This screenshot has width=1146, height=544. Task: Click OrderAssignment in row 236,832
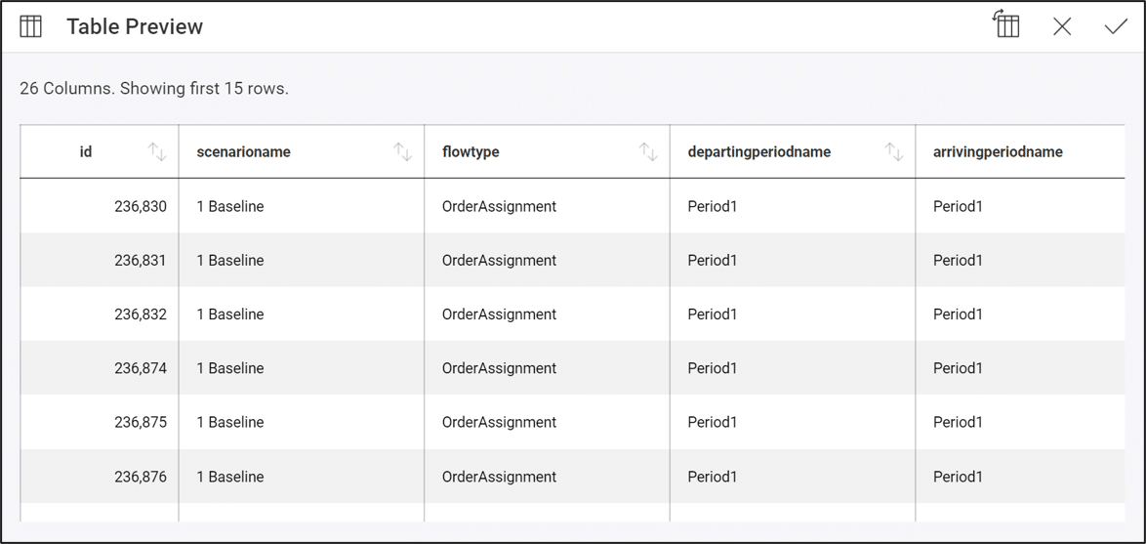click(x=499, y=314)
